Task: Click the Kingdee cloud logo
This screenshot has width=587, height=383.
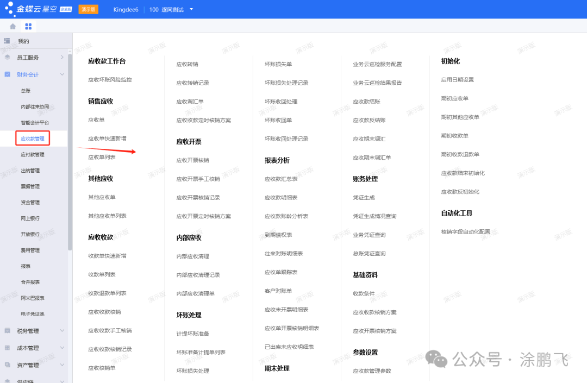Action: (x=9, y=9)
